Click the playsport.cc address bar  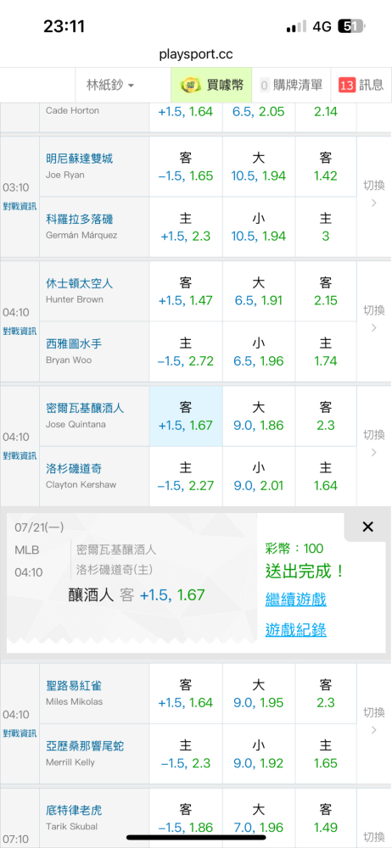click(196, 54)
